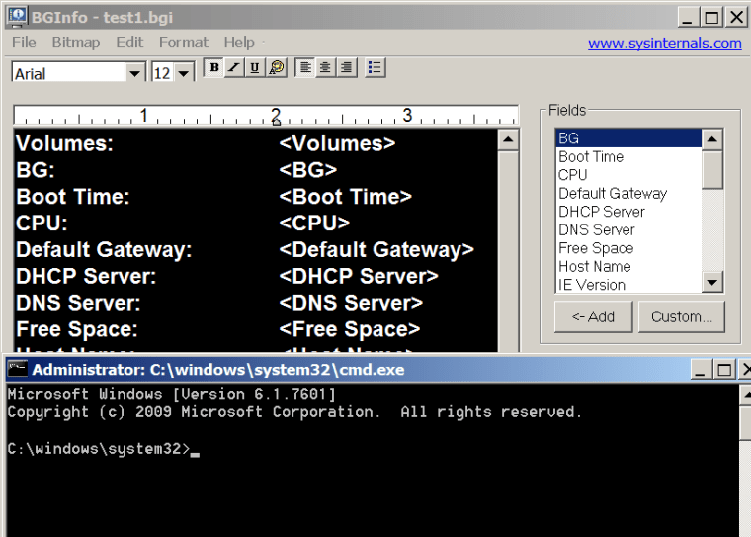Toggle italic formatting in BGInfo toolbar
Image resolution: width=751 pixels, height=537 pixels.
(x=234, y=67)
